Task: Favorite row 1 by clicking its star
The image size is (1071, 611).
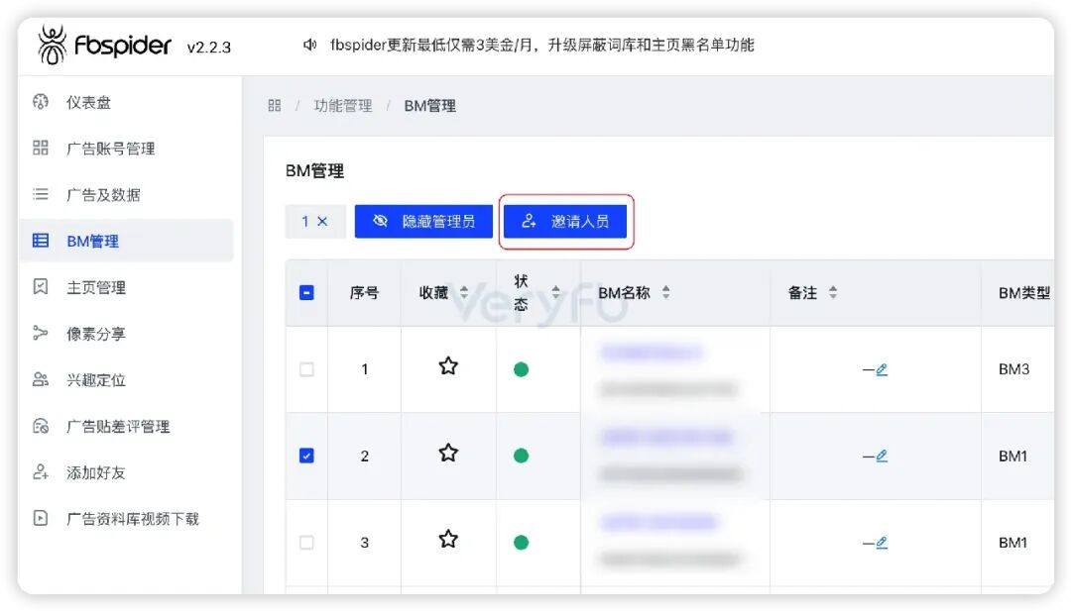Action: click(x=448, y=365)
